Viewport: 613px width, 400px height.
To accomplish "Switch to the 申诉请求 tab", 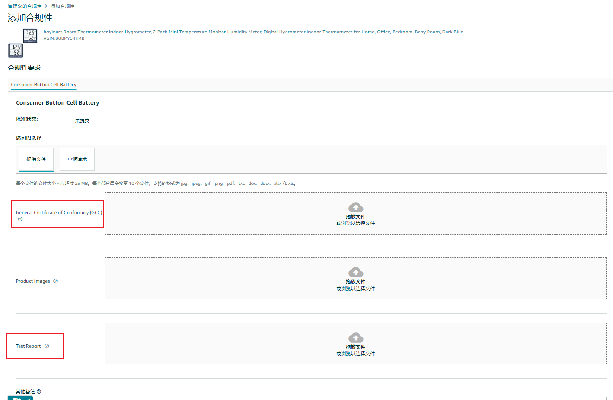I will tap(77, 159).
